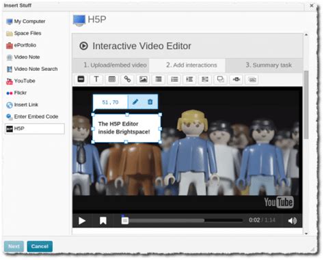Select Video Note option
This screenshot has width=324, height=260.
coord(23,57)
